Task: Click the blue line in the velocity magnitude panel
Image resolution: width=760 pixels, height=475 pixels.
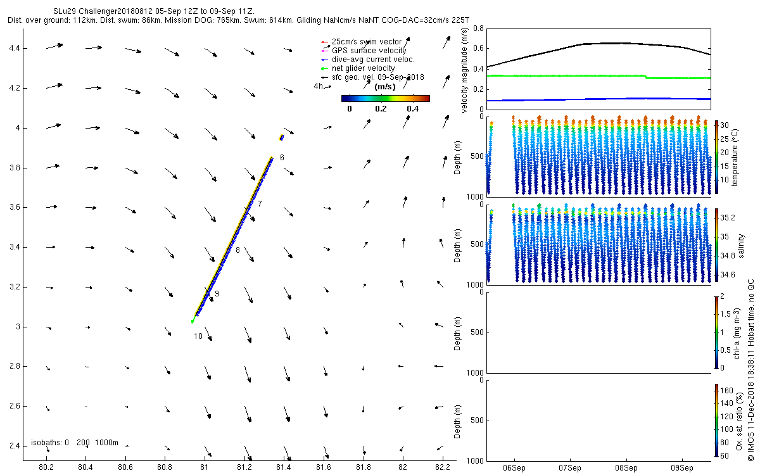Action: 598,99
